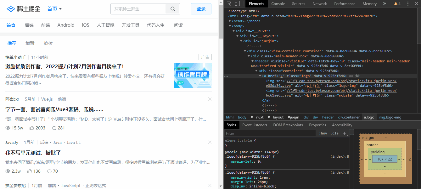Select div.container in the breadcrumb
The width and height of the screenshot is (421, 189).
(x=349, y=117)
